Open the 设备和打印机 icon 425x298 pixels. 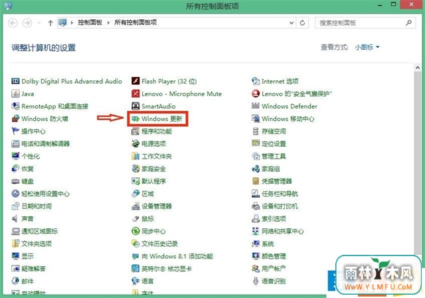pos(256,206)
